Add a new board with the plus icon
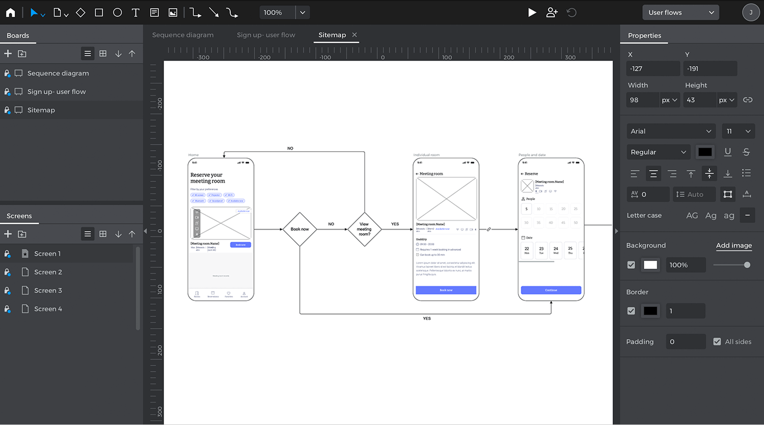Image resolution: width=764 pixels, height=425 pixels. point(8,53)
